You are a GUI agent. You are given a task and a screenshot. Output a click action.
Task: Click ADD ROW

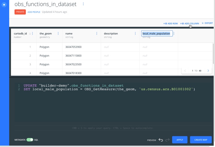(x=170, y=24)
